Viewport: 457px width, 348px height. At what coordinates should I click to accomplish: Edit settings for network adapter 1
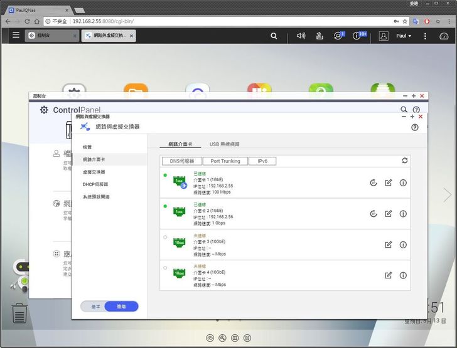point(388,182)
